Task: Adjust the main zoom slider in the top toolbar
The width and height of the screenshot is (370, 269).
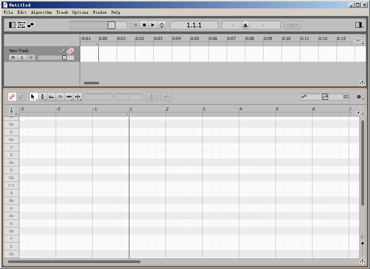Action: (x=111, y=25)
